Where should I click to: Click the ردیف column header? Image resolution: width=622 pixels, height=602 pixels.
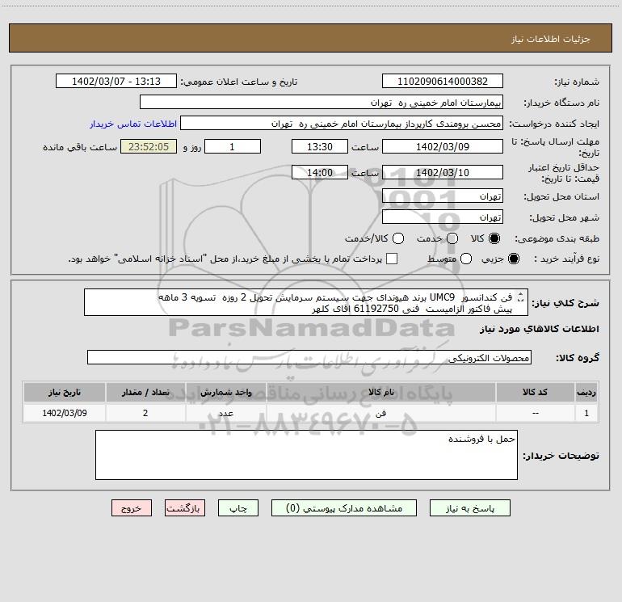(586, 392)
